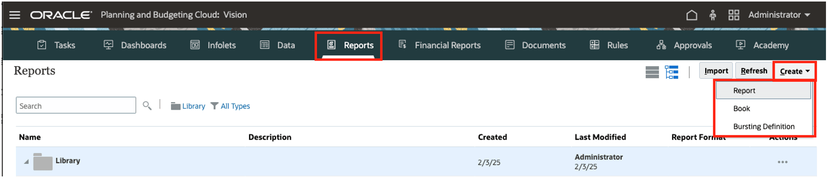The width and height of the screenshot is (827, 185).
Task: Click the Last Modified column header
Action: coord(600,137)
